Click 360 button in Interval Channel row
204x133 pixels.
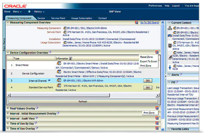pyautogui.click(x=148, y=80)
